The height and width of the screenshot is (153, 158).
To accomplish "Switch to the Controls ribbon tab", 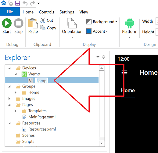I will tap(46, 12).
